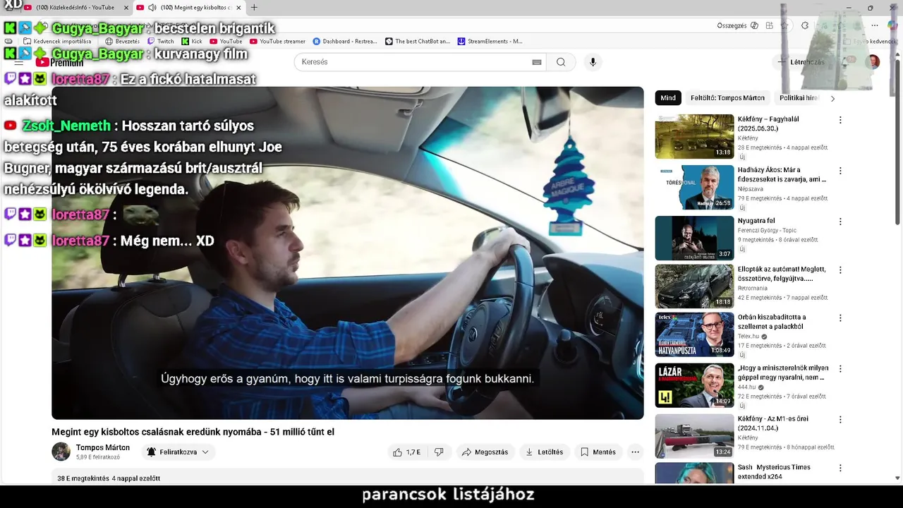The height and width of the screenshot is (508, 903).
Task: Open the YouTube streamer bookmark
Action: pyautogui.click(x=277, y=42)
